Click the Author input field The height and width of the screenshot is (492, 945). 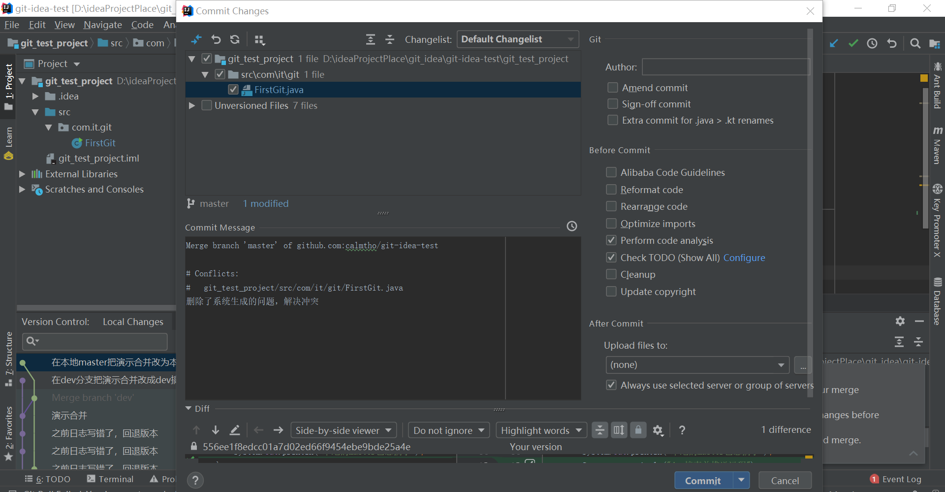point(725,67)
